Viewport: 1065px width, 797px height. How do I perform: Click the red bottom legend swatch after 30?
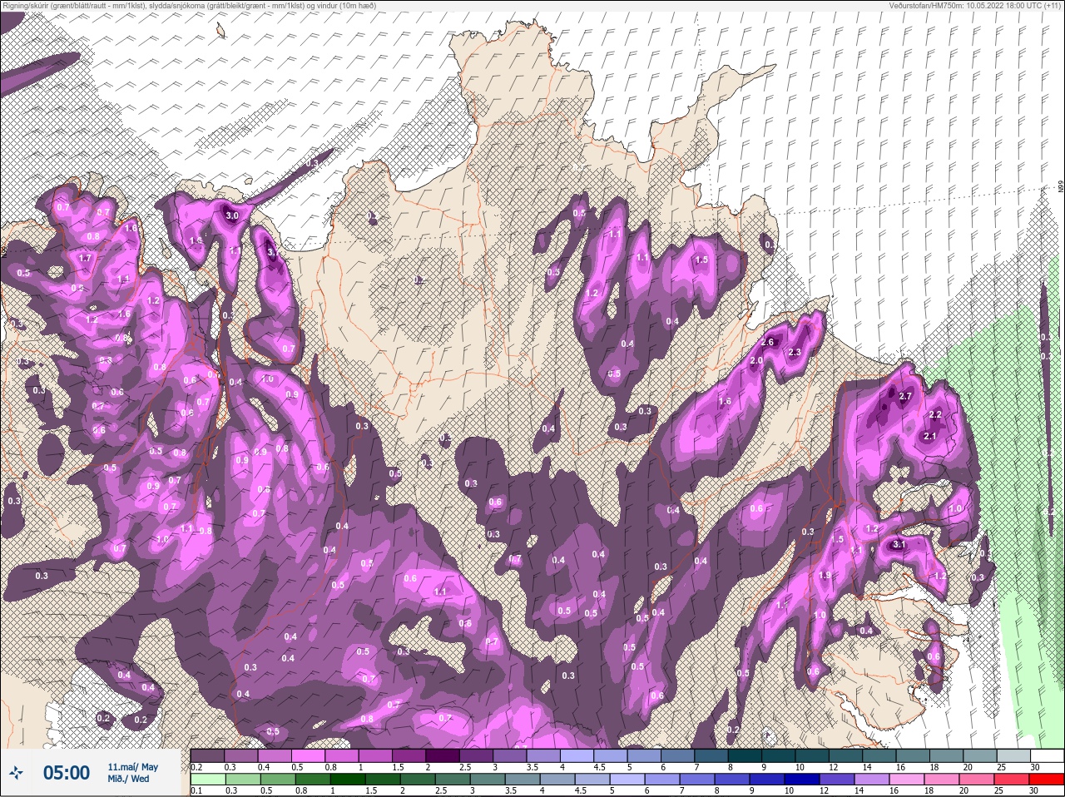(x=1048, y=779)
